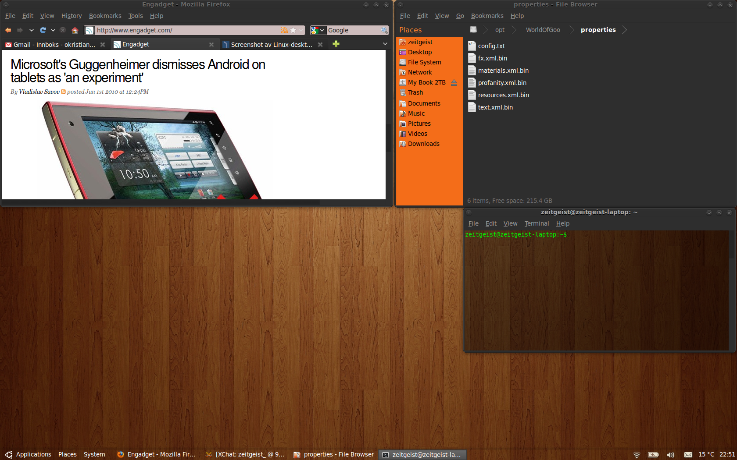Screen dimensions: 737x460
Task: Switch to the Gmail Innboks tab
Action: tap(54, 44)
